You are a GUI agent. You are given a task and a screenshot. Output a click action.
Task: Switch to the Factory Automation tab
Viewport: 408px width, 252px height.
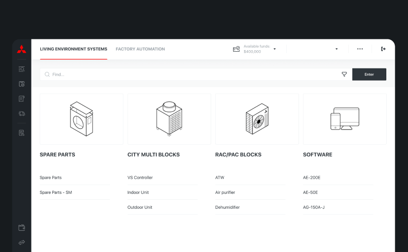[x=140, y=49]
